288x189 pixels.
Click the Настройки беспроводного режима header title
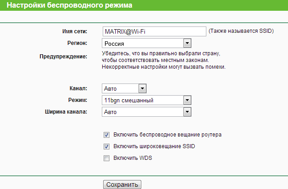[70, 5]
